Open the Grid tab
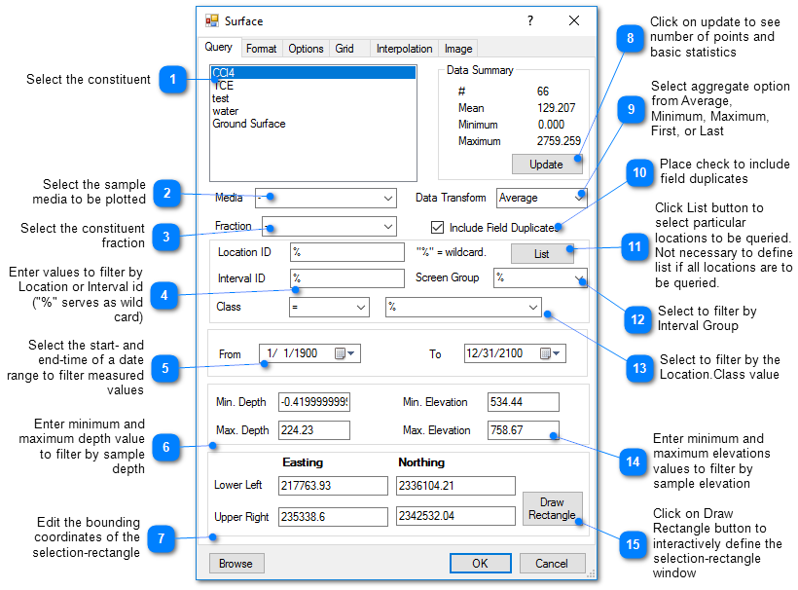The height and width of the screenshot is (590, 798). click(x=345, y=49)
